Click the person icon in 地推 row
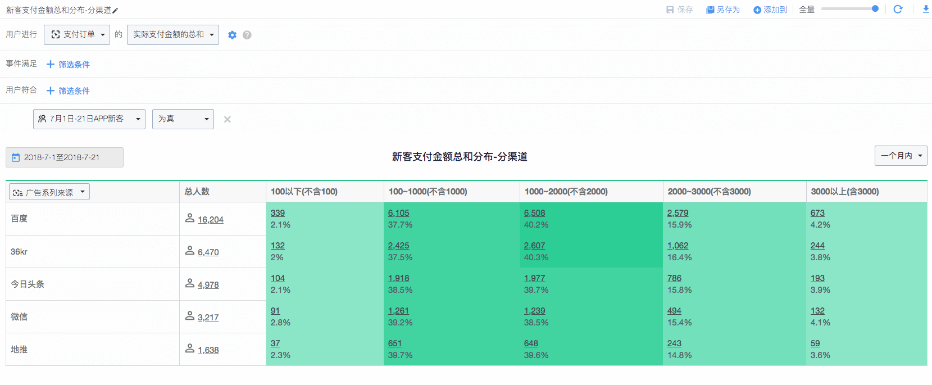The height and width of the screenshot is (385, 932). 190,348
